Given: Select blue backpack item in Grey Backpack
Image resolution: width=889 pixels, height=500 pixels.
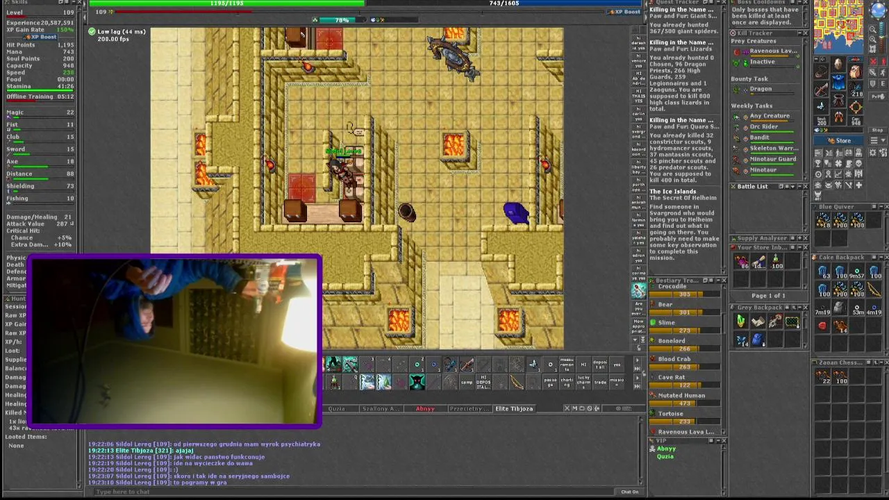Looking at the screenshot, I should point(758,340).
